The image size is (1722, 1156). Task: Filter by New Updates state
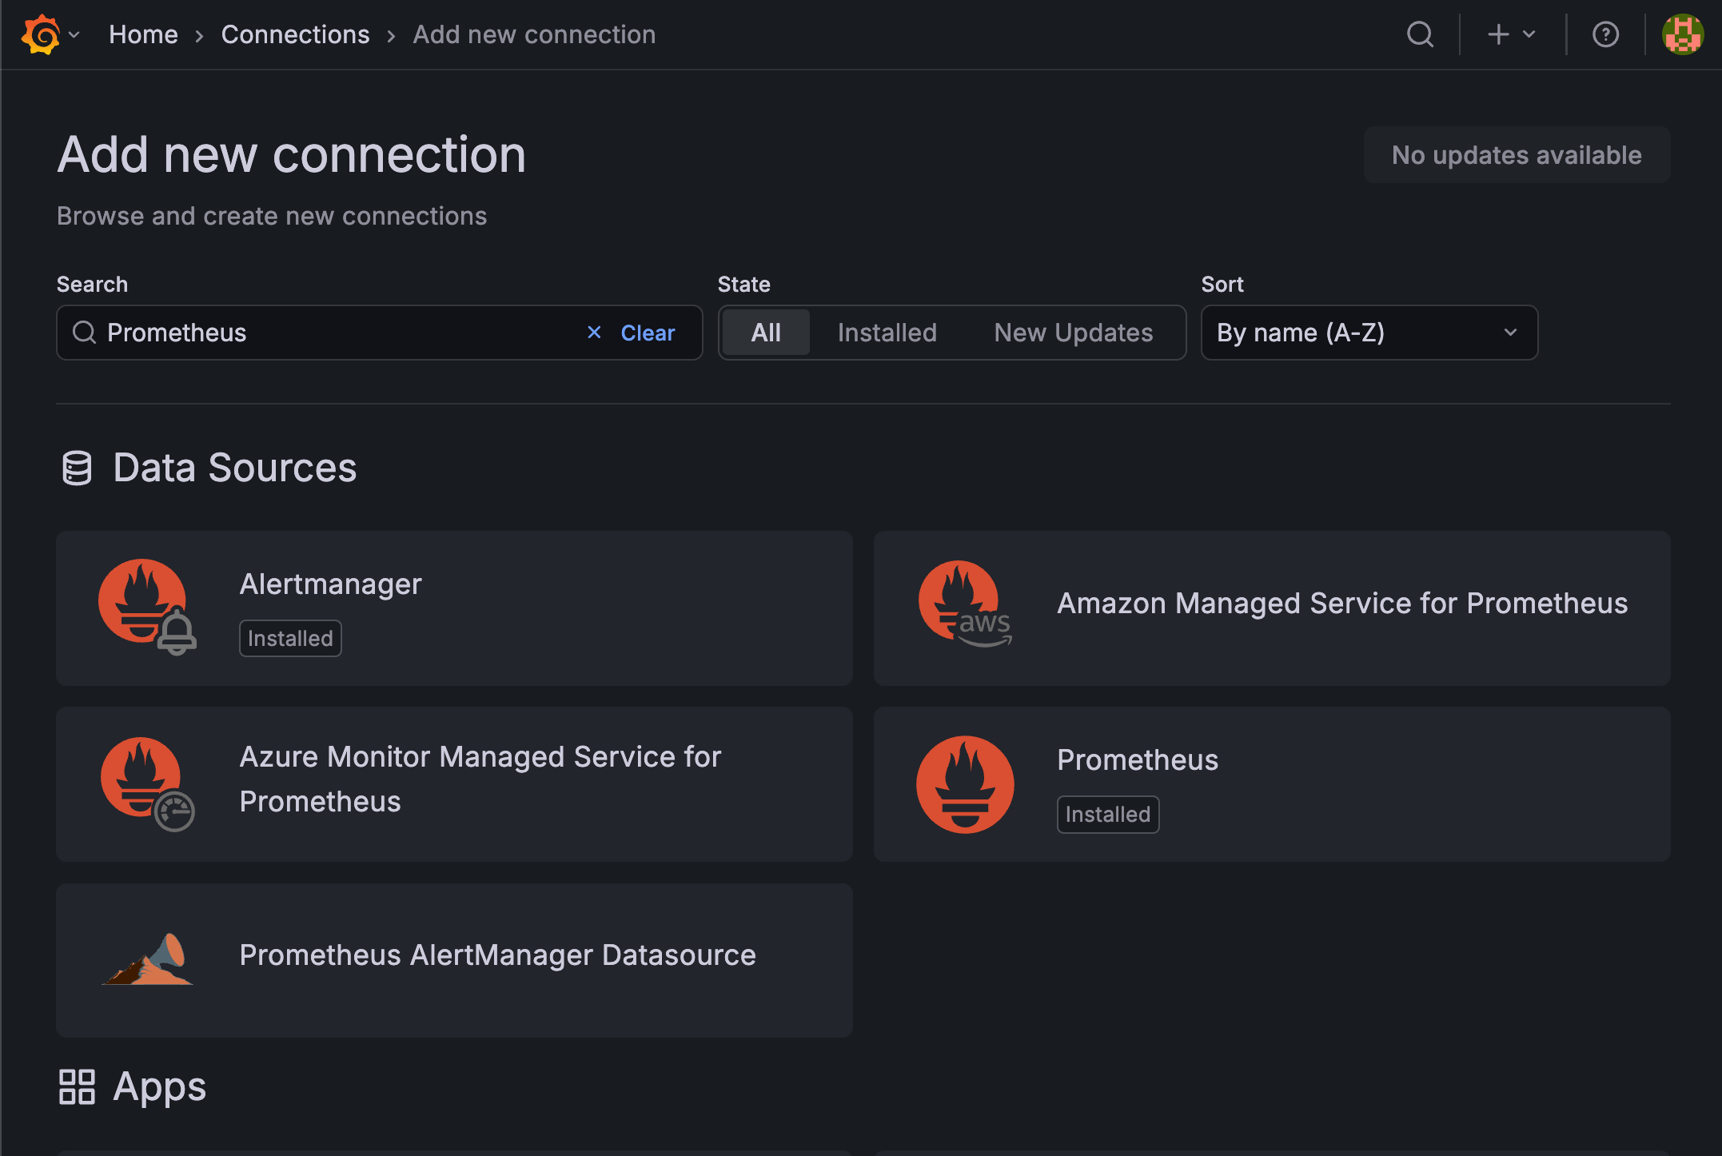pyautogui.click(x=1073, y=333)
